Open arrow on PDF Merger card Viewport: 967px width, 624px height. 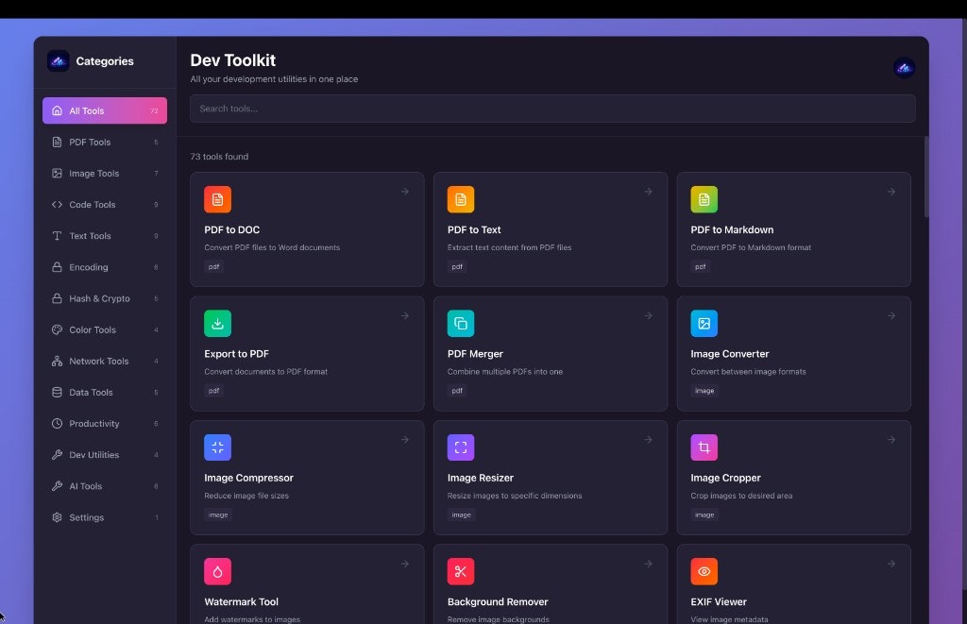(x=648, y=315)
